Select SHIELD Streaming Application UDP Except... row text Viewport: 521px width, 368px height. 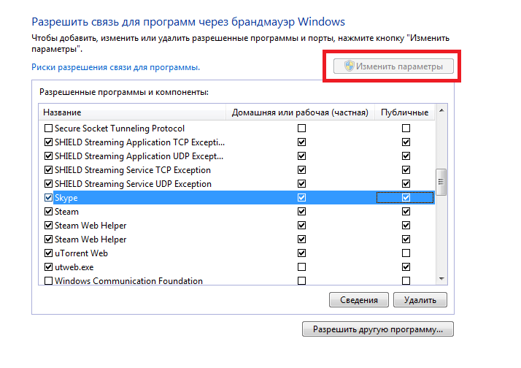(x=139, y=156)
